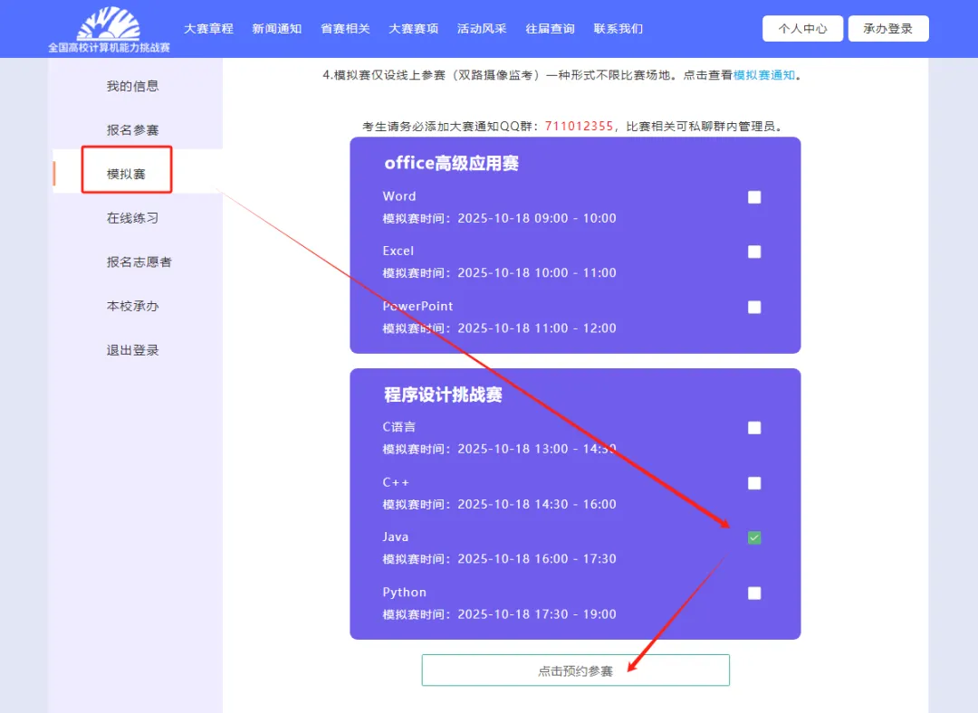The image size is (978, 713).
Task: Check the Excel mock contest checkbox
Action: (754, 252)
